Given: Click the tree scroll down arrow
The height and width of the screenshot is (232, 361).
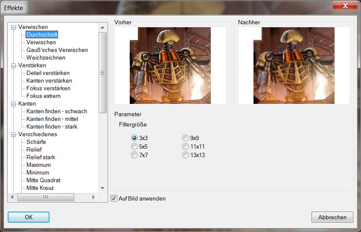Looking at the screenshot, I should coord(102,188).
